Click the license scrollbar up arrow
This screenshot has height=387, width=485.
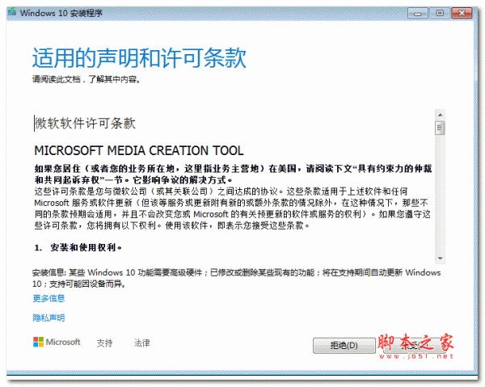tap(441, 115)
